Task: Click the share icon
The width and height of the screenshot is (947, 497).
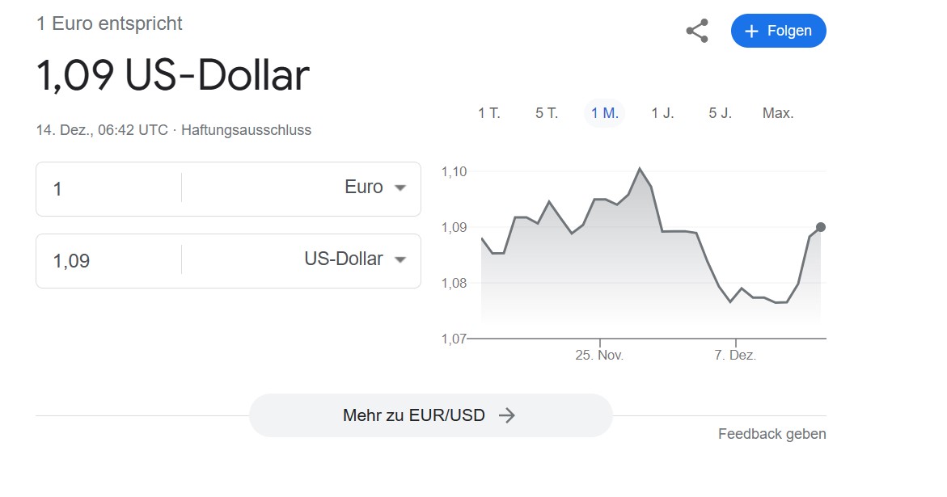Action: [697, 31]
